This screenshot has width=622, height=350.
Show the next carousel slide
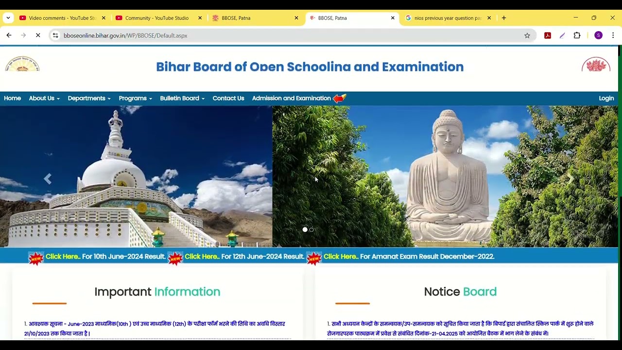click(x=570, y=179)
